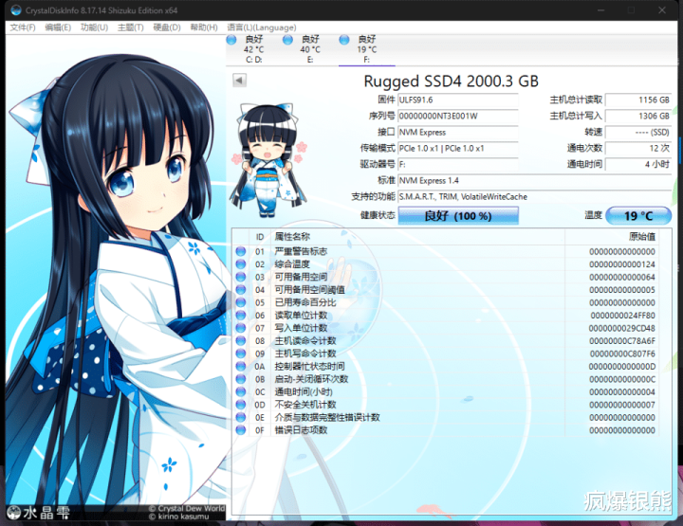Click the 固件 firmware field ULFS91.6
The image size is (683, 526).
(x=457, y=100)
